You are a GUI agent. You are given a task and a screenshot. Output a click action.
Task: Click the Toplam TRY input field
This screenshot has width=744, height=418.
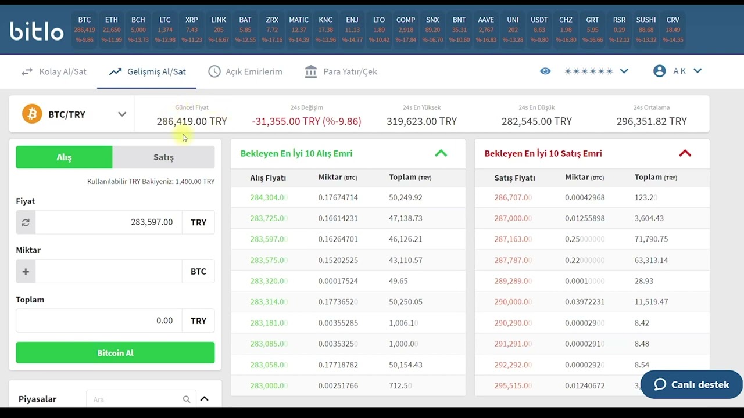click(x=99, y=320)
